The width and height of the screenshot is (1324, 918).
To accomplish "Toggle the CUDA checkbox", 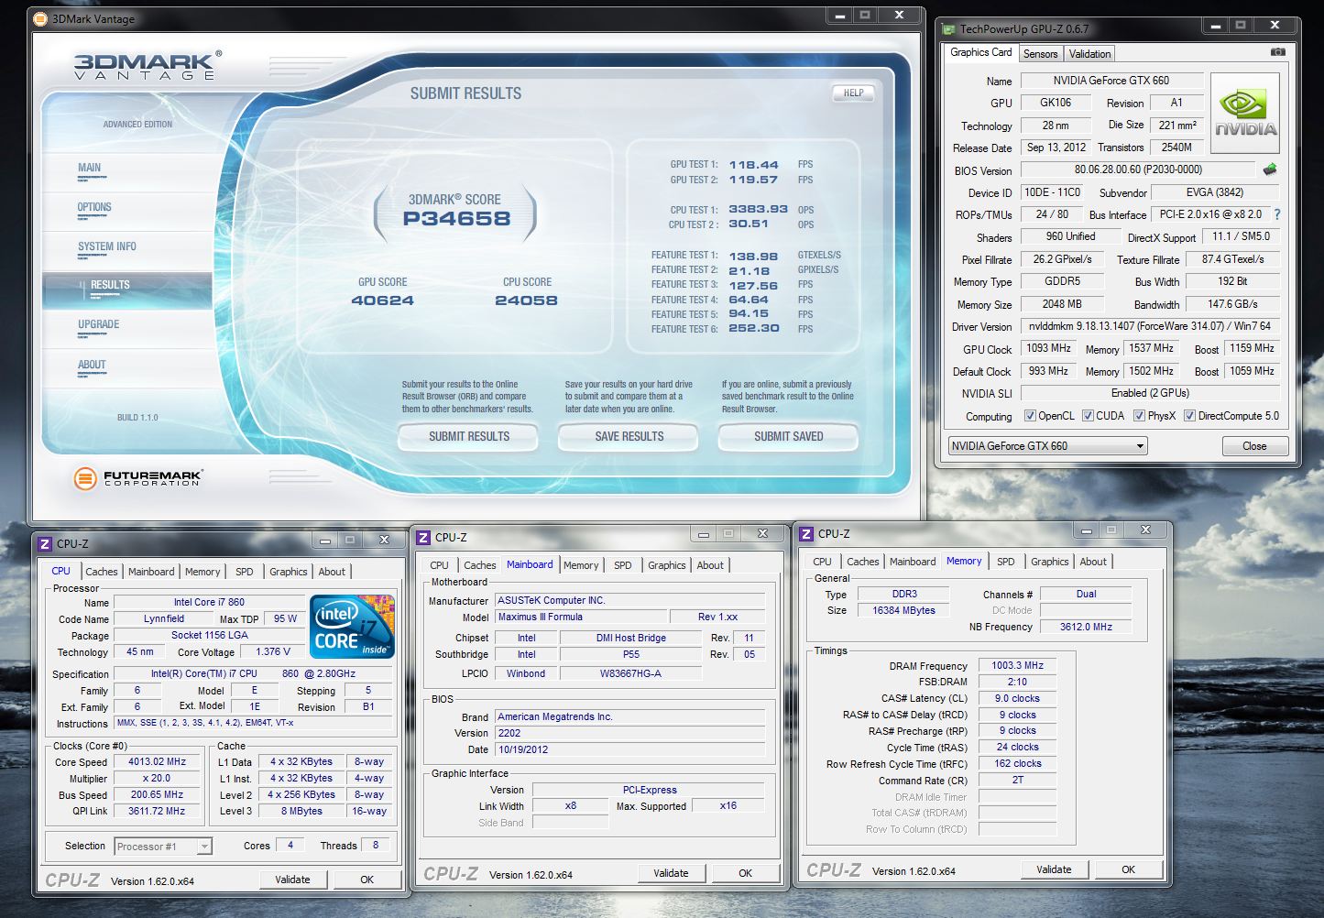I will [x=1088, y=416].
